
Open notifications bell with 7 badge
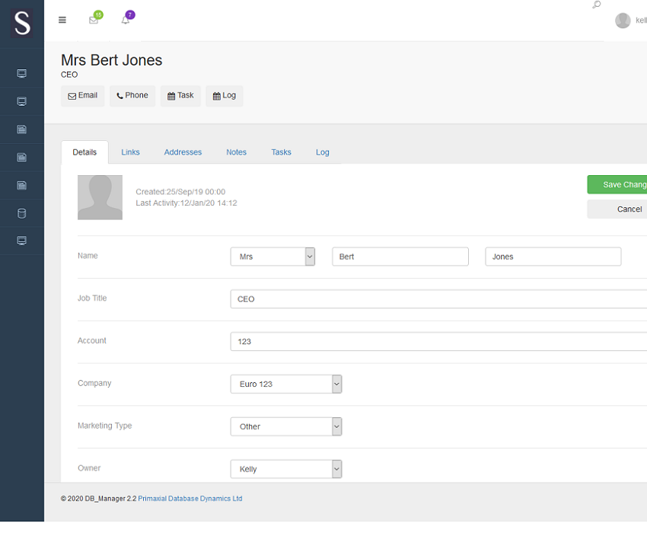[x=126, y=20]
